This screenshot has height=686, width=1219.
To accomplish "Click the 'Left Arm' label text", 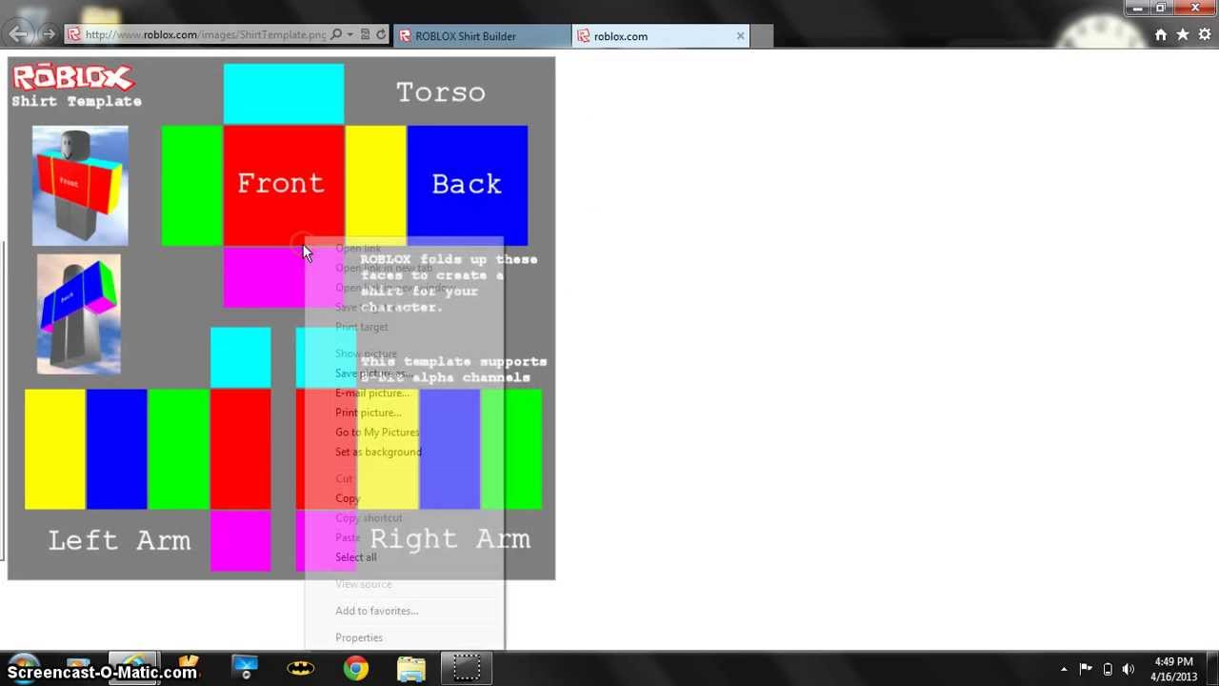I will 119,540.
